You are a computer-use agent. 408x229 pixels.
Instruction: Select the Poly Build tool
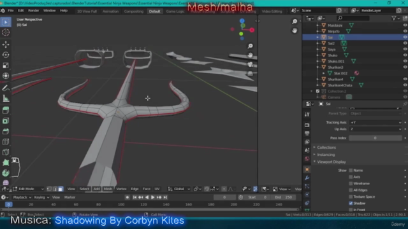coord(6,163)
